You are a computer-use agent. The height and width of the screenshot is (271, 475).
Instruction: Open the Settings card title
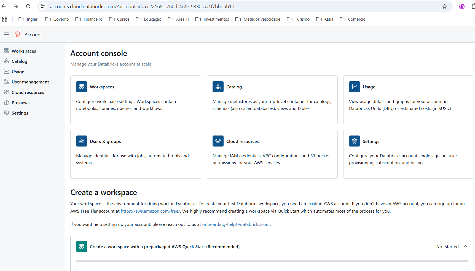[371, 141]
